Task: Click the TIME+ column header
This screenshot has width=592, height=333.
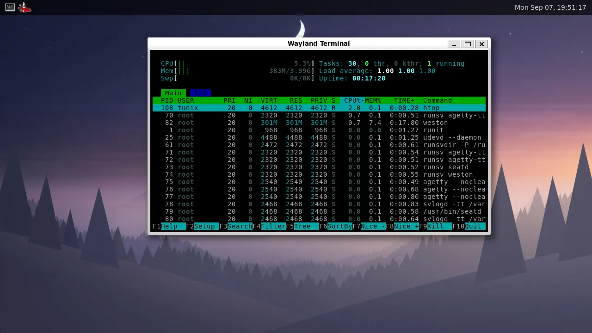Action: (404, 100)
